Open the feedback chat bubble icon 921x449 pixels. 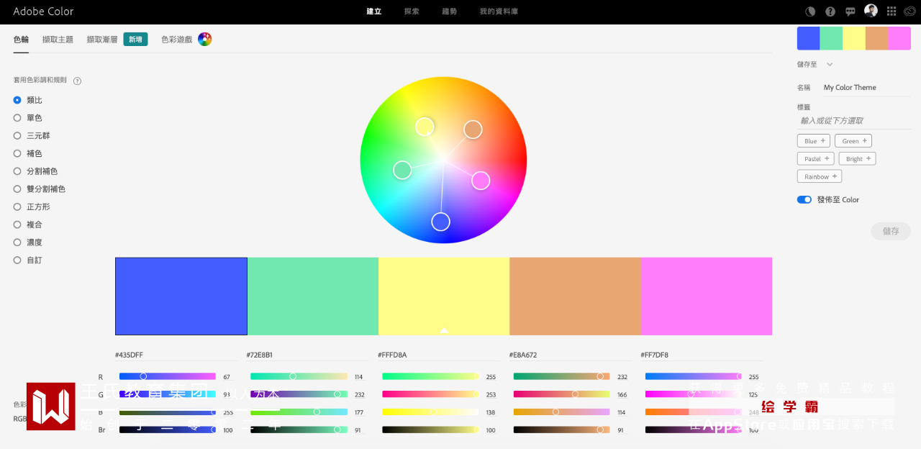pyautogui.click(x=850, y=12)
